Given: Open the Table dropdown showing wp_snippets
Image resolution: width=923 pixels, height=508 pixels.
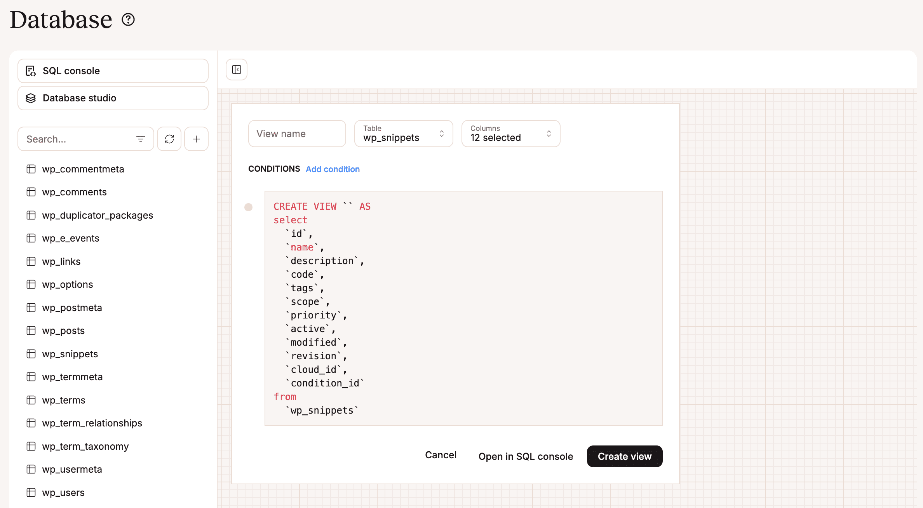Looking at the screenshot, I should (403, 134).
